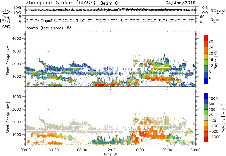Screen dimensions: 226x156
Task: Click 'Slant Range [km]' label of velocity panel
Action: pos(8,118)
